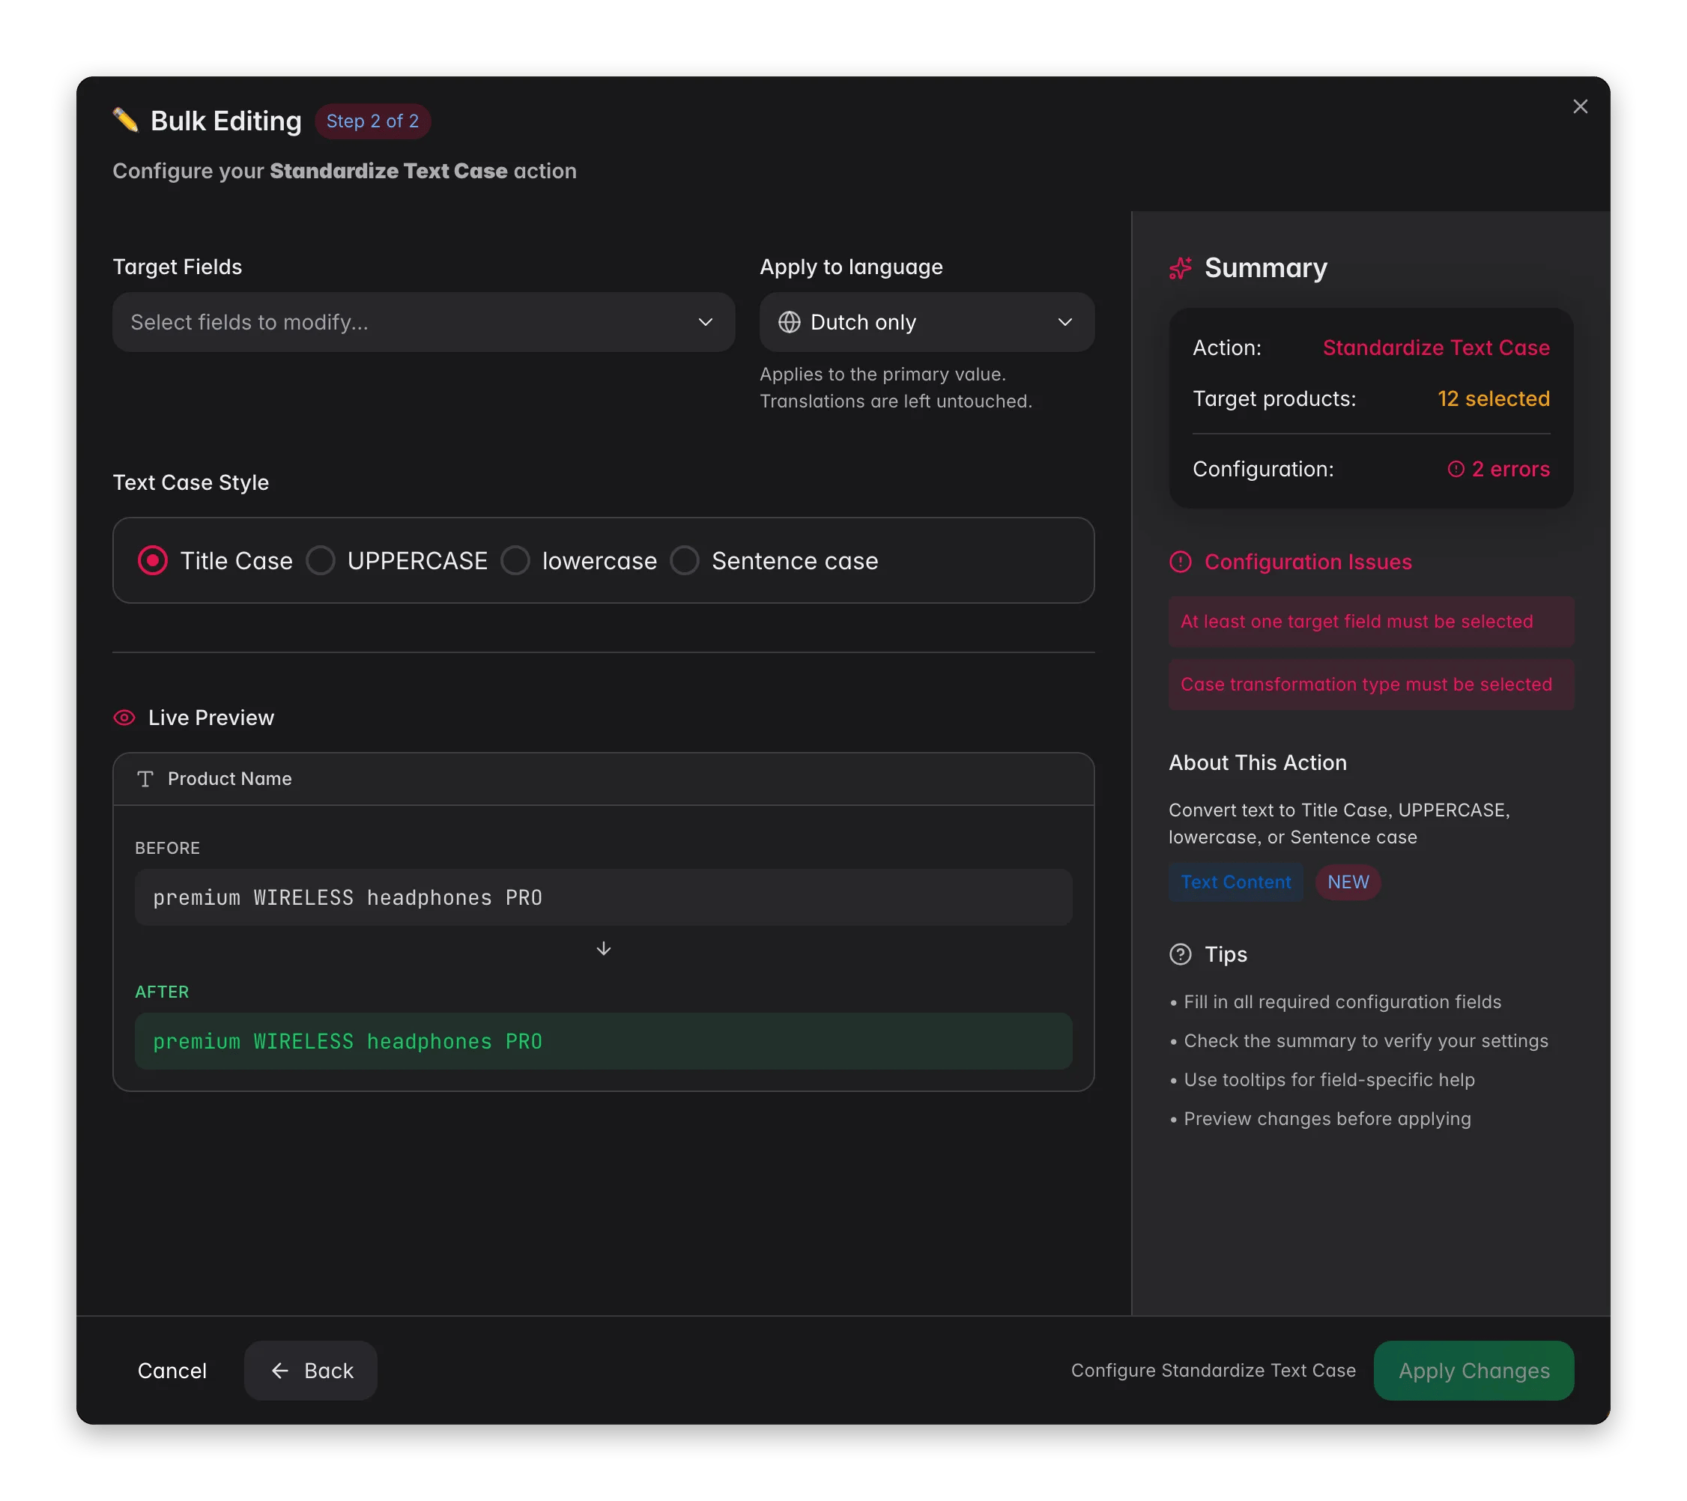Click the 2 errors configuration status
Image resolution: width=1687 pixels, height=1501 pixels.
[1499, 469]
